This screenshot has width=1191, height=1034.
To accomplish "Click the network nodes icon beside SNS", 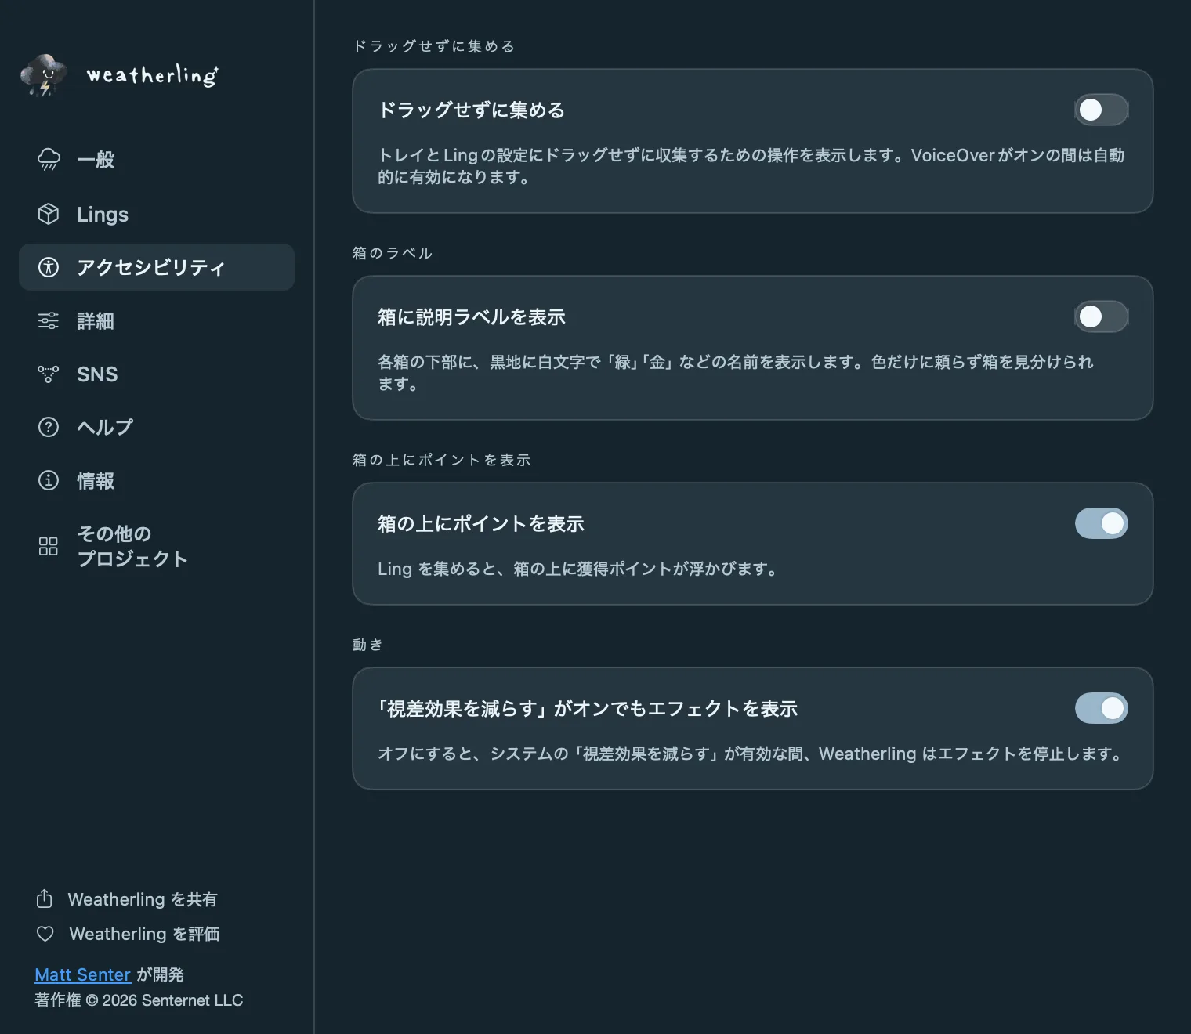I will tap(49, 374).
